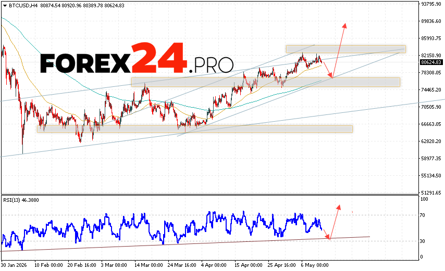The image size is (445, 271).
Task: Click the 70505.90 price axis label
Action: click(431, 107)
